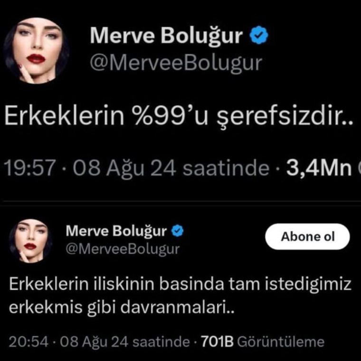Open the tweet starting 'Erkeklerin %99'u'
361x361 pixels.
click(179, 116)
